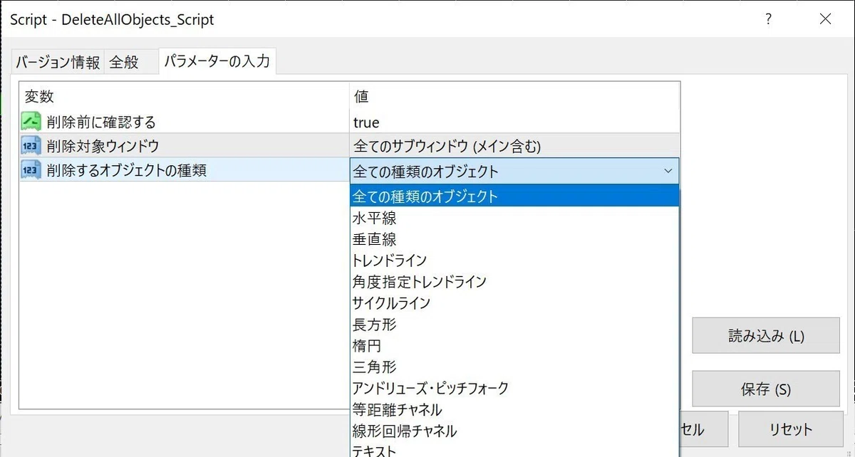This screenshot has width=855, height=457.
Task: Select the 削除前に確認する variable row
Action: tap(350, 122)
